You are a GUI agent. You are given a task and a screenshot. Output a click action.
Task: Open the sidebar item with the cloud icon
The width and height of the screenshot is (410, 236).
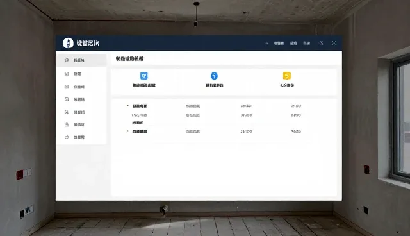click(81, 137)
